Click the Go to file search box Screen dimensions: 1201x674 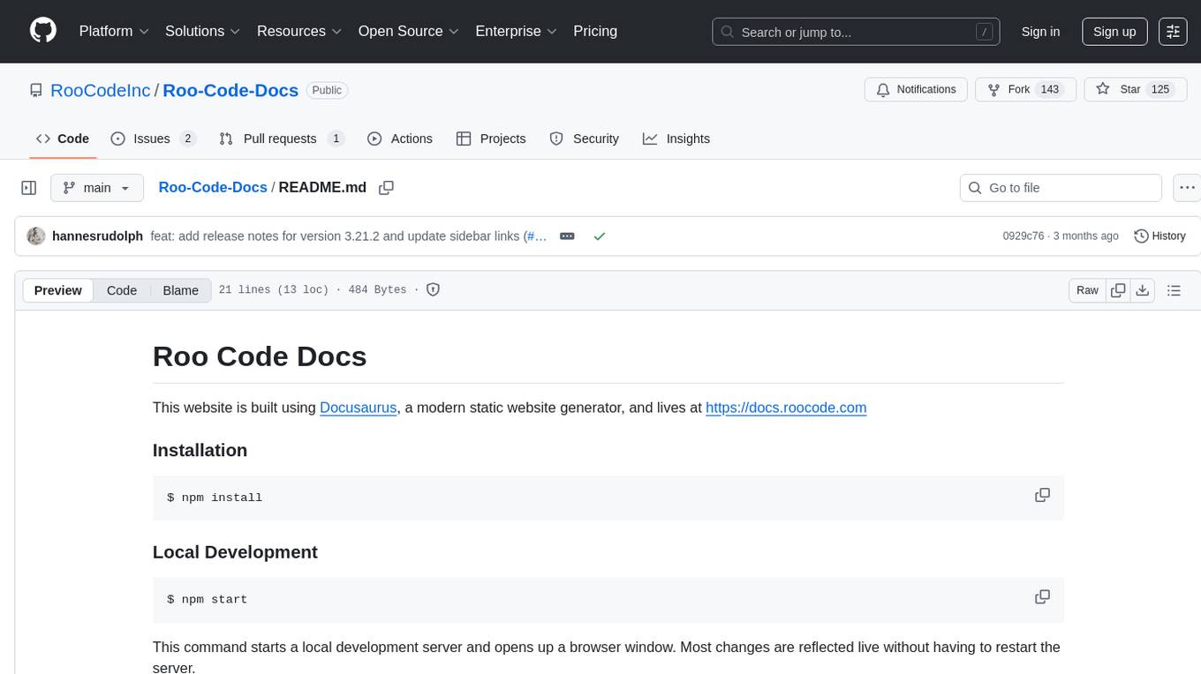pyautogui.click(x=1061, y=188)
